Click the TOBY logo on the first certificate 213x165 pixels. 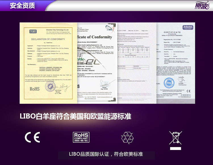pos(33,31)
